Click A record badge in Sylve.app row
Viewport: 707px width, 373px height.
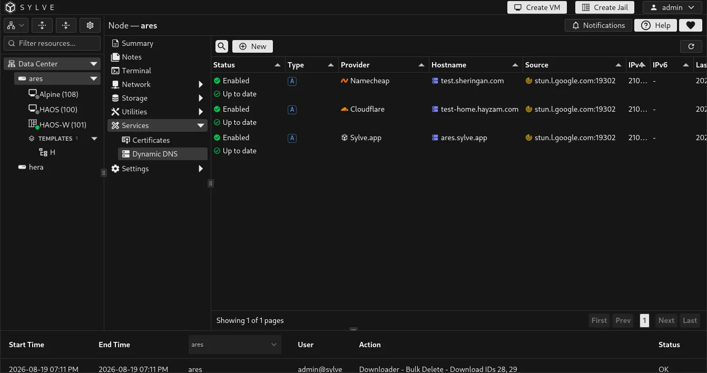click(292, 138)
